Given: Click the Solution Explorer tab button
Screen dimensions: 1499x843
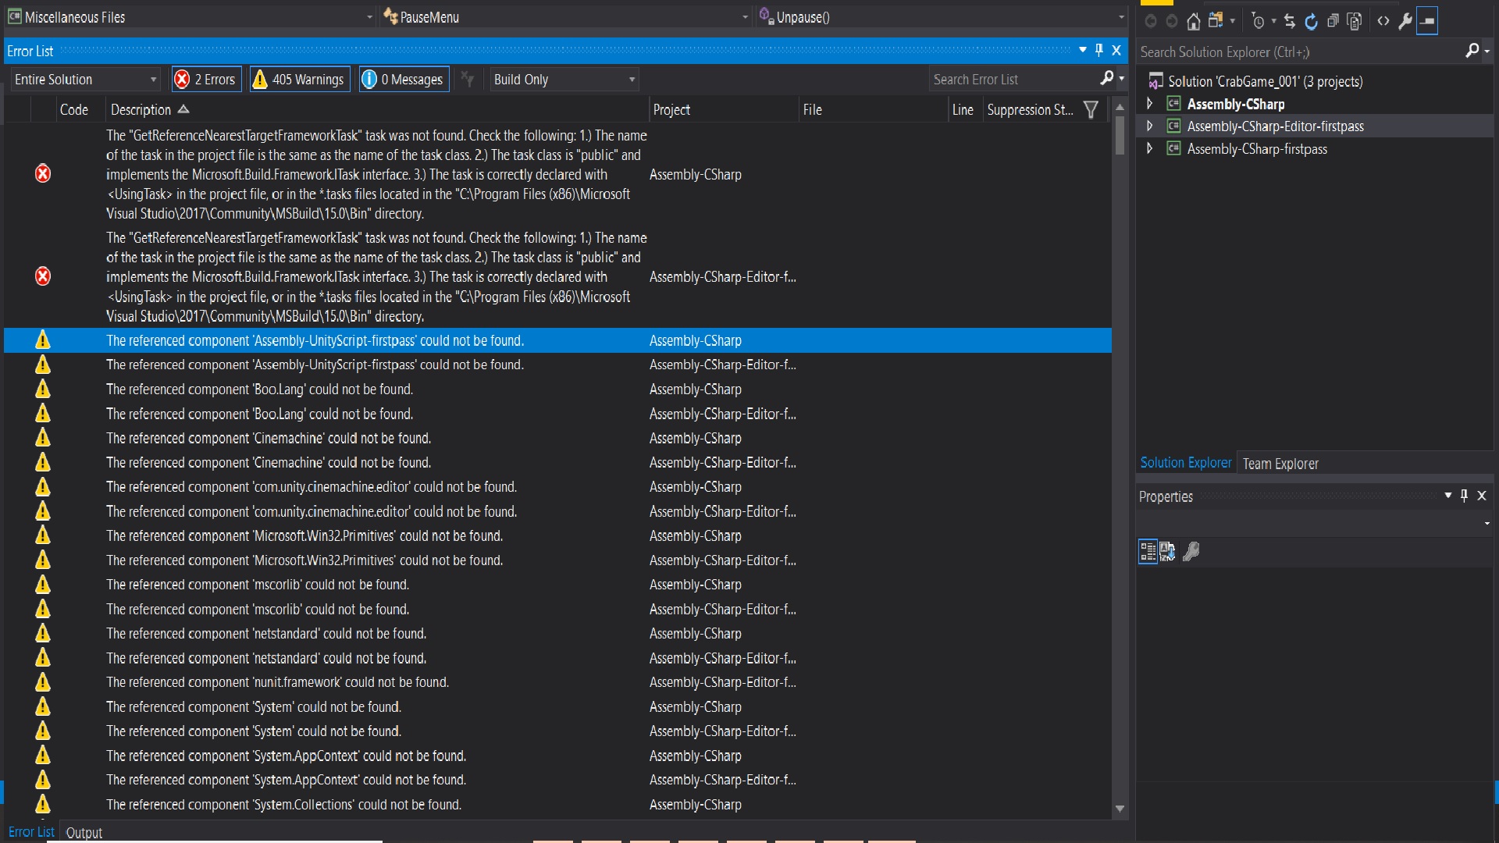Looking at the screenshot, I should pyautogui.click(x=1186, y=462).
